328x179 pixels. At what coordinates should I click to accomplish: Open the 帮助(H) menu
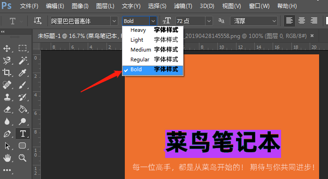pos(287,6)
